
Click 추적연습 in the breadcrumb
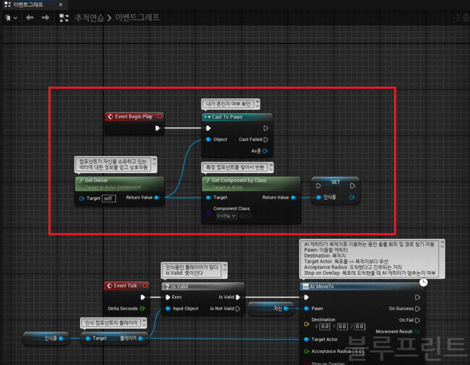[x=89, y=18]
